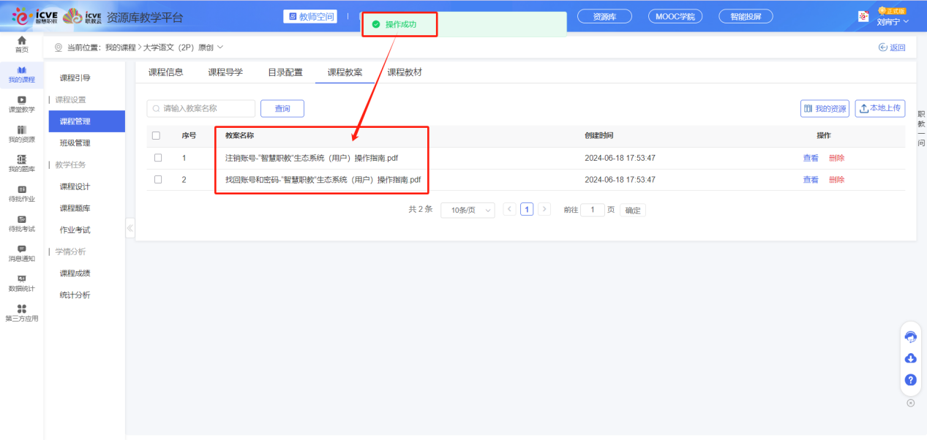Check the checkbox beside 找回账号和密码 PDF row
This screenshot has width=927, height=440.
tap(157, 179)
